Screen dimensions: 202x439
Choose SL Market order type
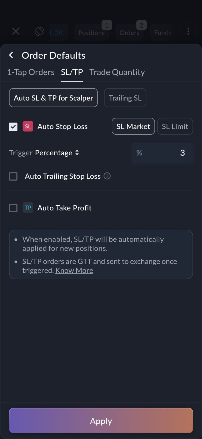[x=133, y=126]
